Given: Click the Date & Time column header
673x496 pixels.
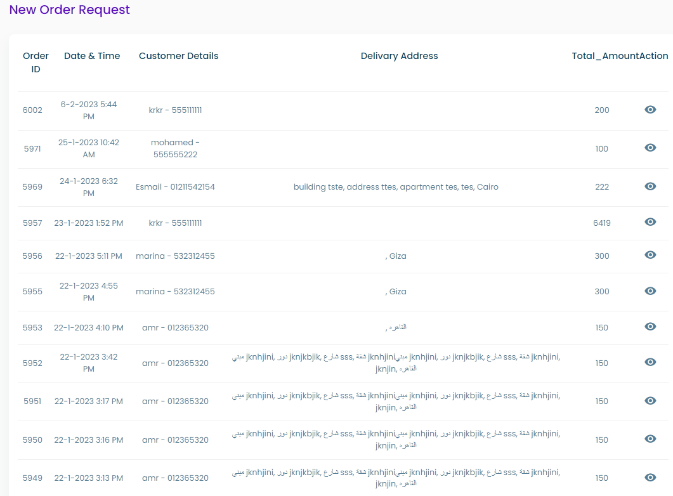Looking at the screenshot, I should point(92,56).
